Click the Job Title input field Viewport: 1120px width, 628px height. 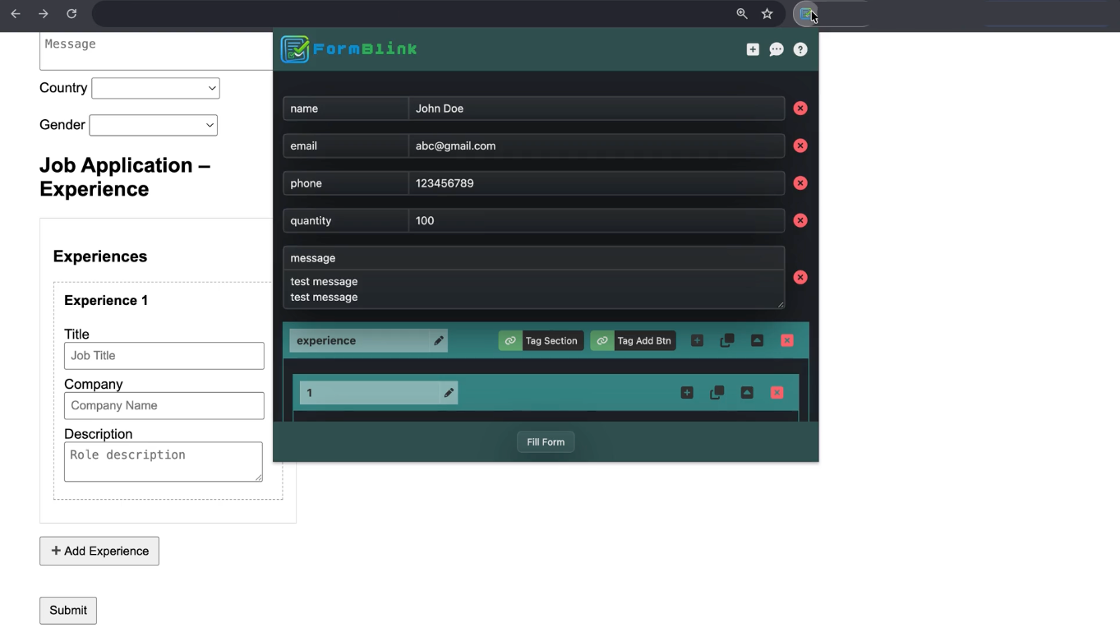click(x=164, y=356)
